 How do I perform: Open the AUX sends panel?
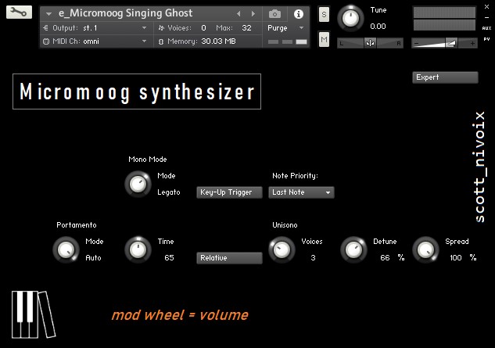(486, 28)
